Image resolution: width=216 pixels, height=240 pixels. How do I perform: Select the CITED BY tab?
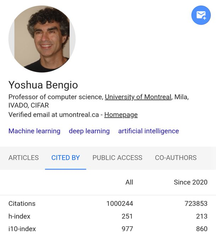click(x=66, y=158)
